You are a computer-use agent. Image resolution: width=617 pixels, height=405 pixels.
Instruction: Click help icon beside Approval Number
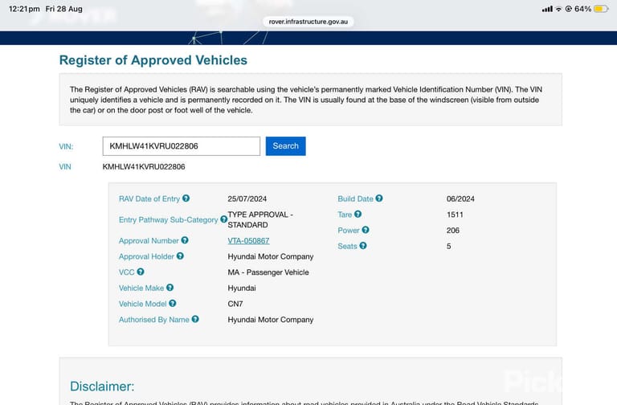tap(185, 240)
